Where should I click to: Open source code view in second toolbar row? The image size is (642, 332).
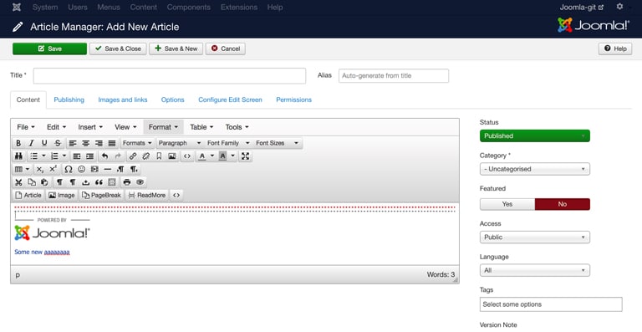(x=187, y=156)
